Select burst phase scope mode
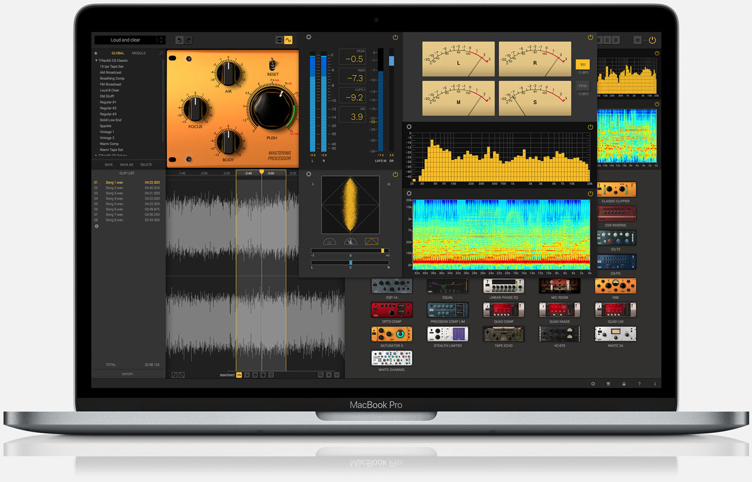The height and width of the screenshot is (482, 752). (x=351, y=241)
